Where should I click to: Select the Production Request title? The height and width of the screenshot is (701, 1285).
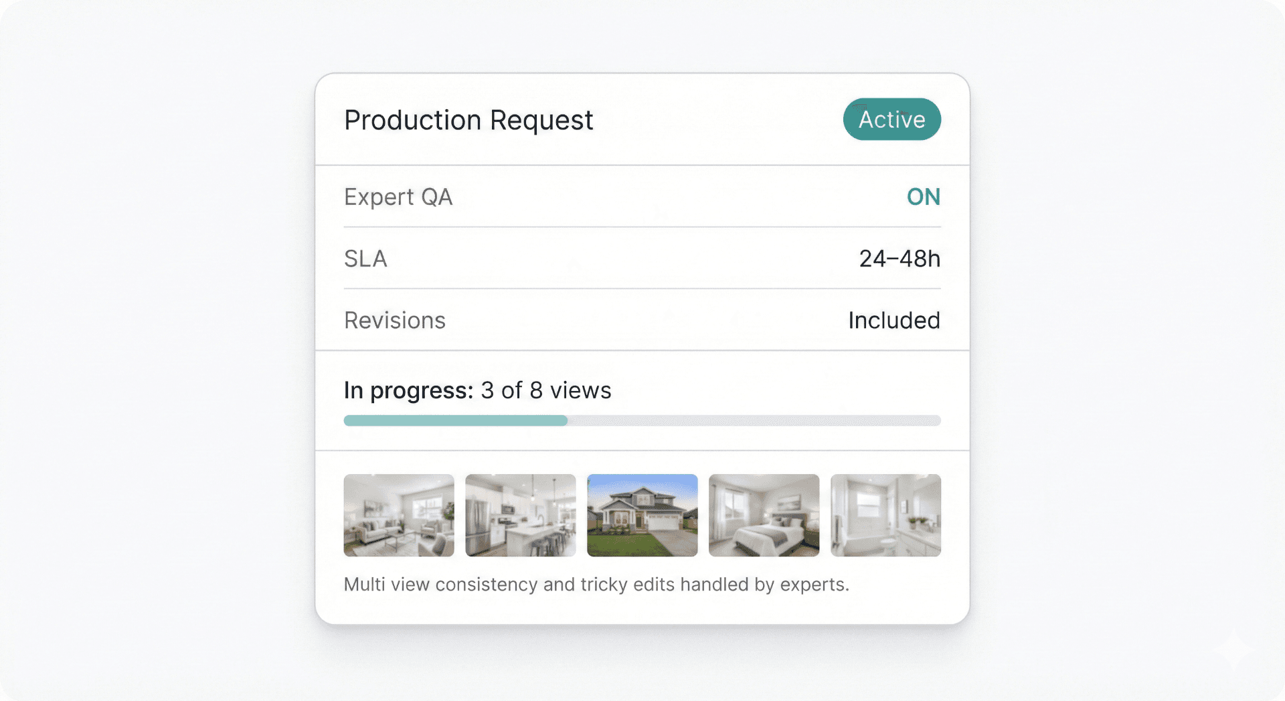468,121
